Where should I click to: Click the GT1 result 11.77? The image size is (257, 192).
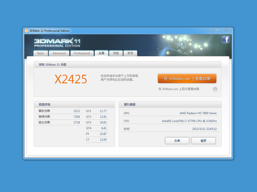[103, 111]
